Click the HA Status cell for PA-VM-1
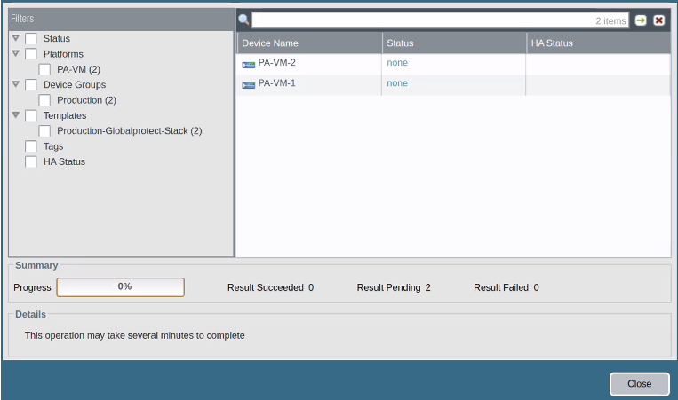Viewport: 678px width, 400px height. (x=598, y=84)
